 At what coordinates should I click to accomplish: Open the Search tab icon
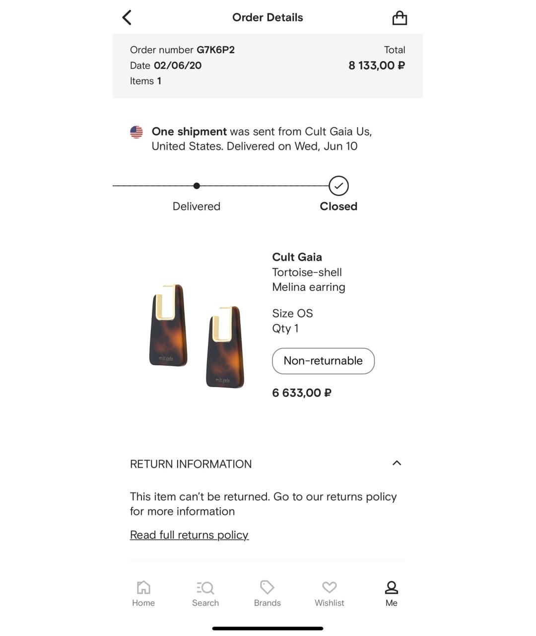click(x=205, y=588)
